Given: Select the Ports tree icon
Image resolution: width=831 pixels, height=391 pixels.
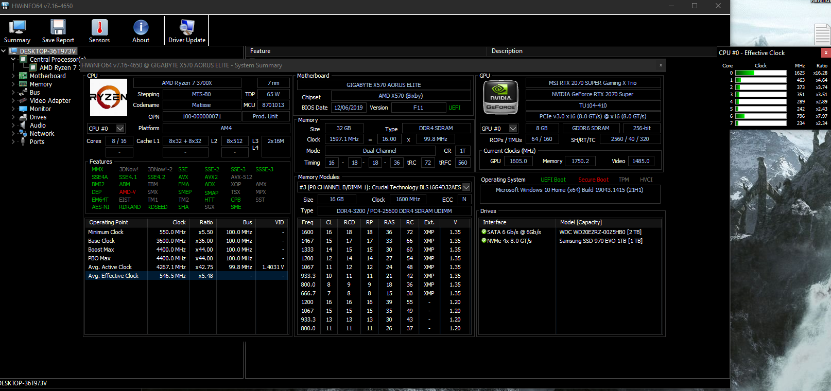Looking at the screenshot, I should click(x=23, y=141).
